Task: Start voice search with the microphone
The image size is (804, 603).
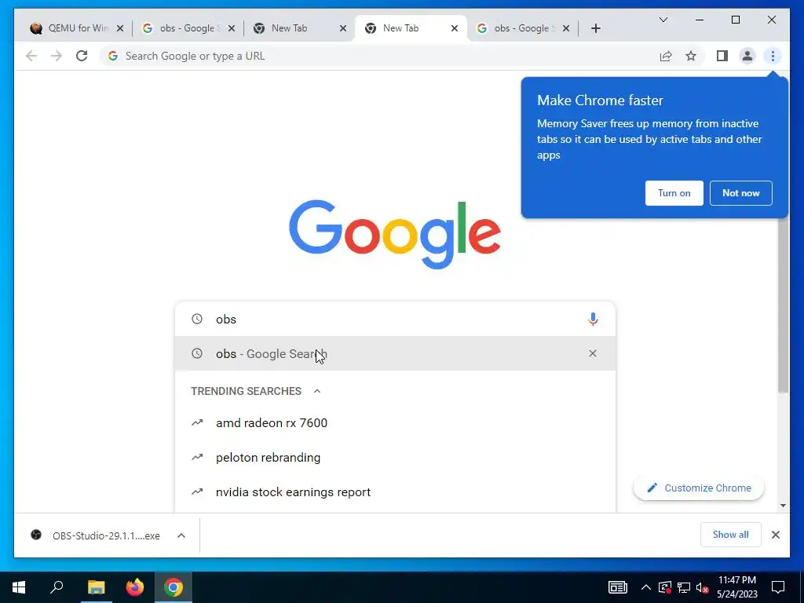Action: [593, 319]
